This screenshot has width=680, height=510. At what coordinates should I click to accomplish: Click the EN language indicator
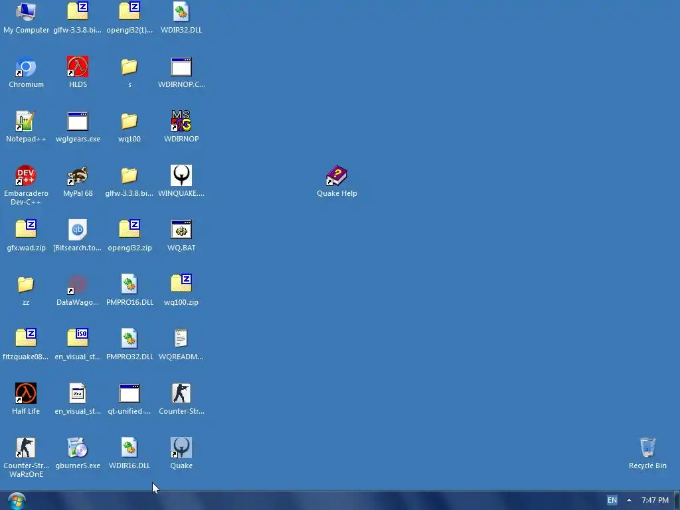(x=612, y=500)
